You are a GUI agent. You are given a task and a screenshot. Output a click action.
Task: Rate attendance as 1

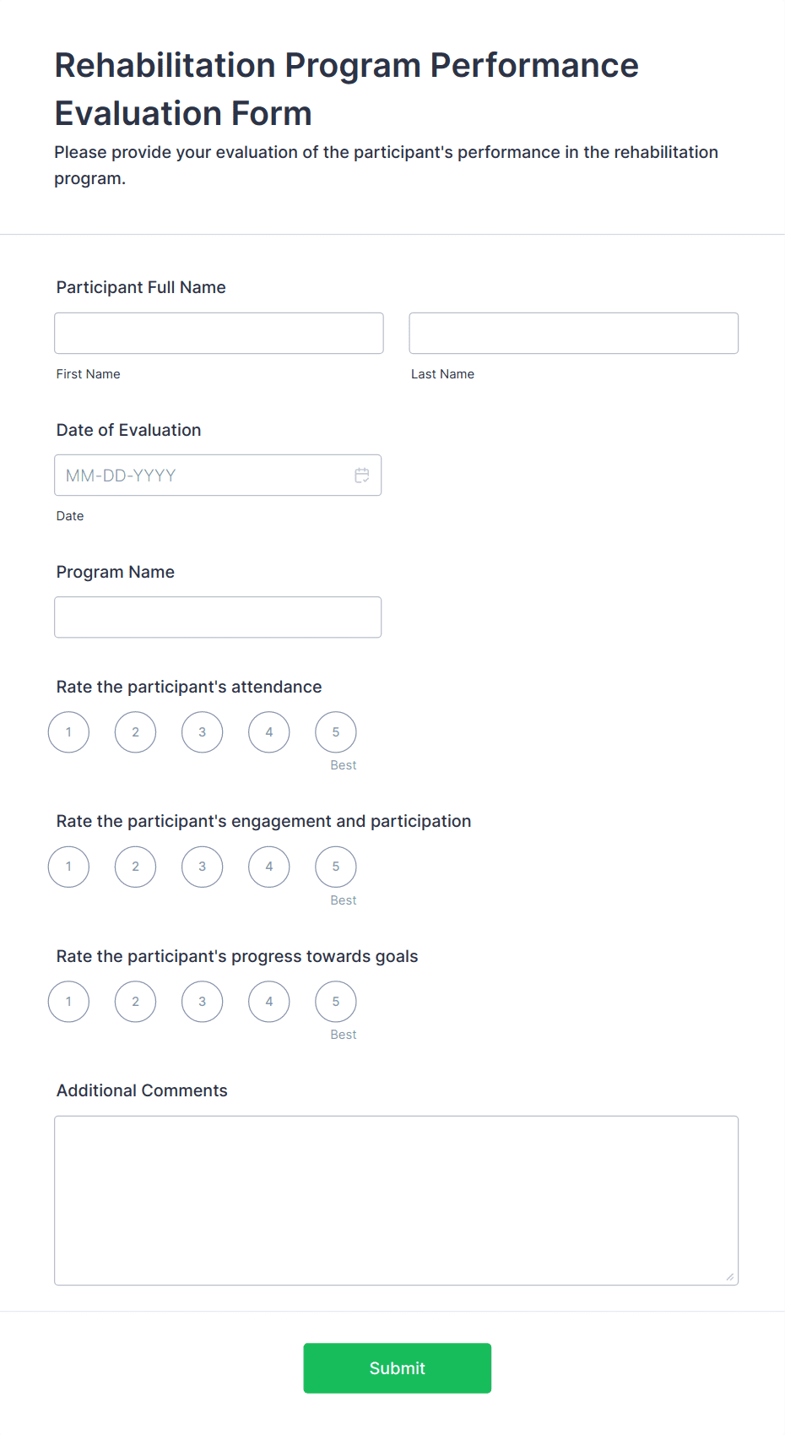click(x=68, y=731)
